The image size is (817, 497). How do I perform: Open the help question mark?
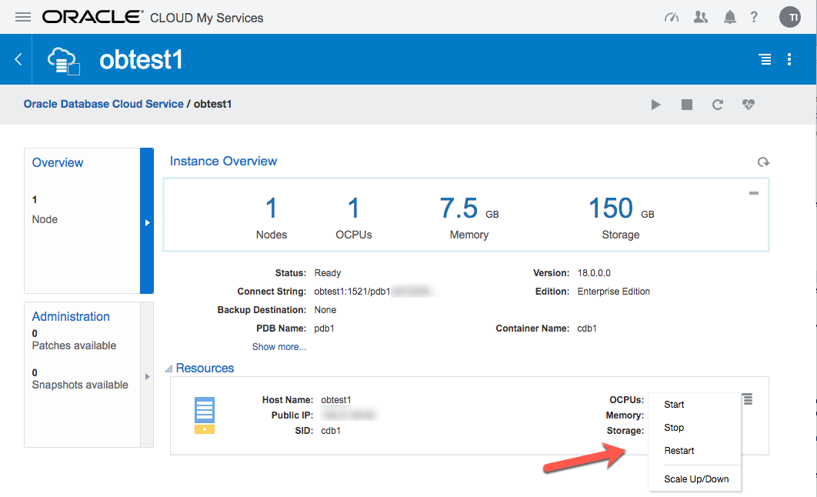754,17
